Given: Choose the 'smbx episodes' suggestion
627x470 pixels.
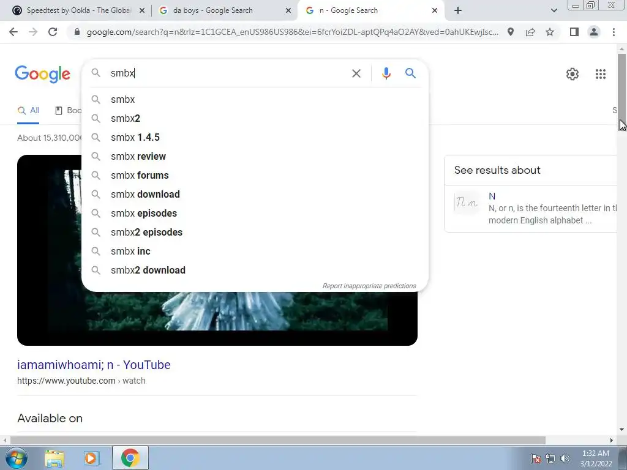Looking at the screenshot, I should coord(255,214).
